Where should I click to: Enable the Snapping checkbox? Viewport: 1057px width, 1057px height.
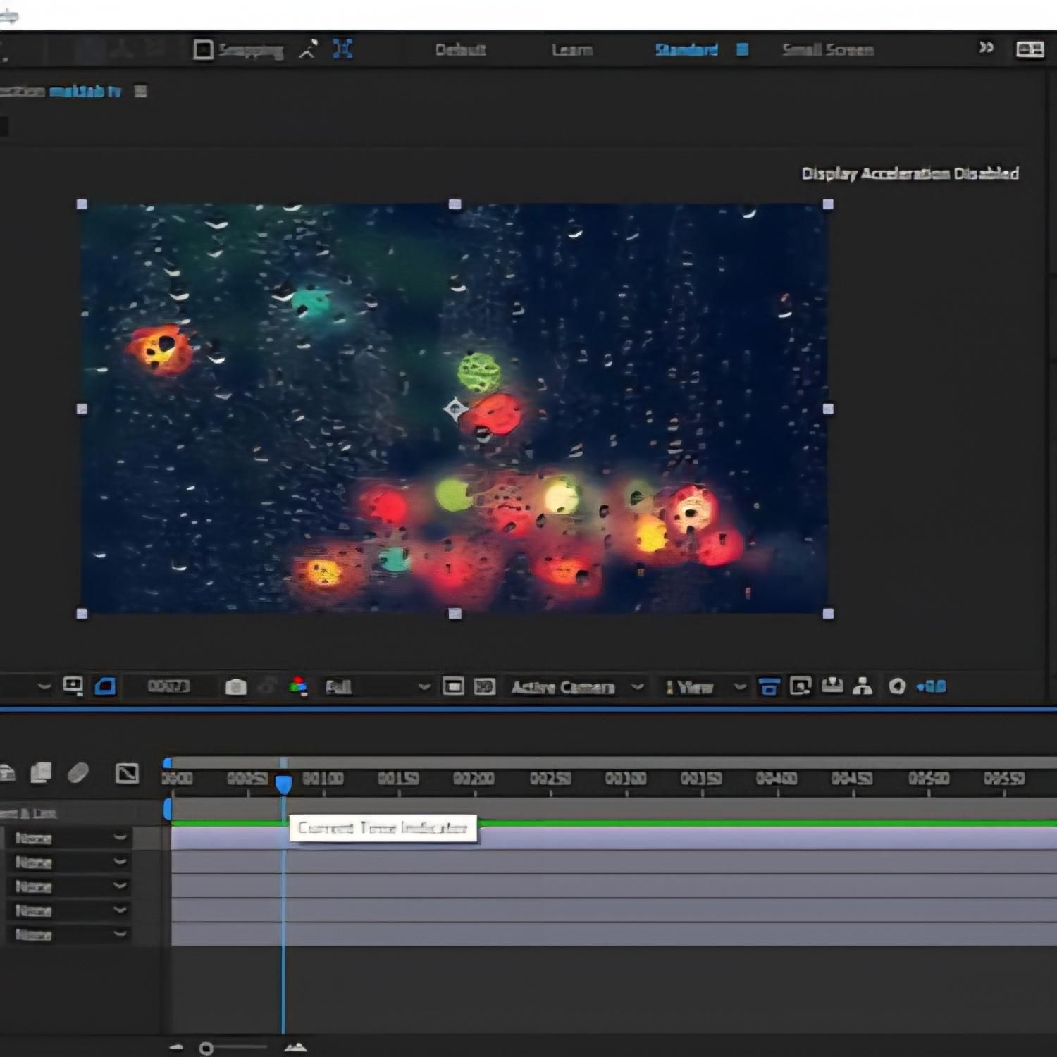pyautogui.click(x=203, y=50)
